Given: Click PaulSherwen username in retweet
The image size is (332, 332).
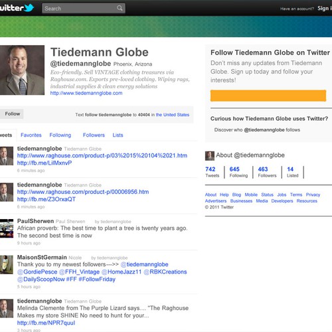Looking at the screenshot, I should pyautogui.click(x=35, y=221).
